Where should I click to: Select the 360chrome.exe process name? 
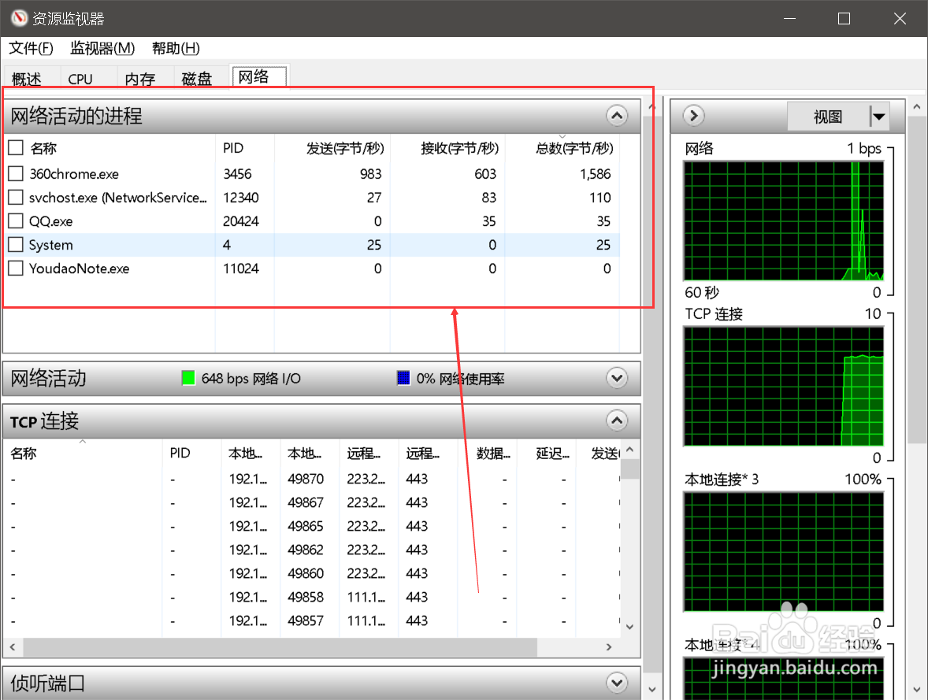click(74, 174)
